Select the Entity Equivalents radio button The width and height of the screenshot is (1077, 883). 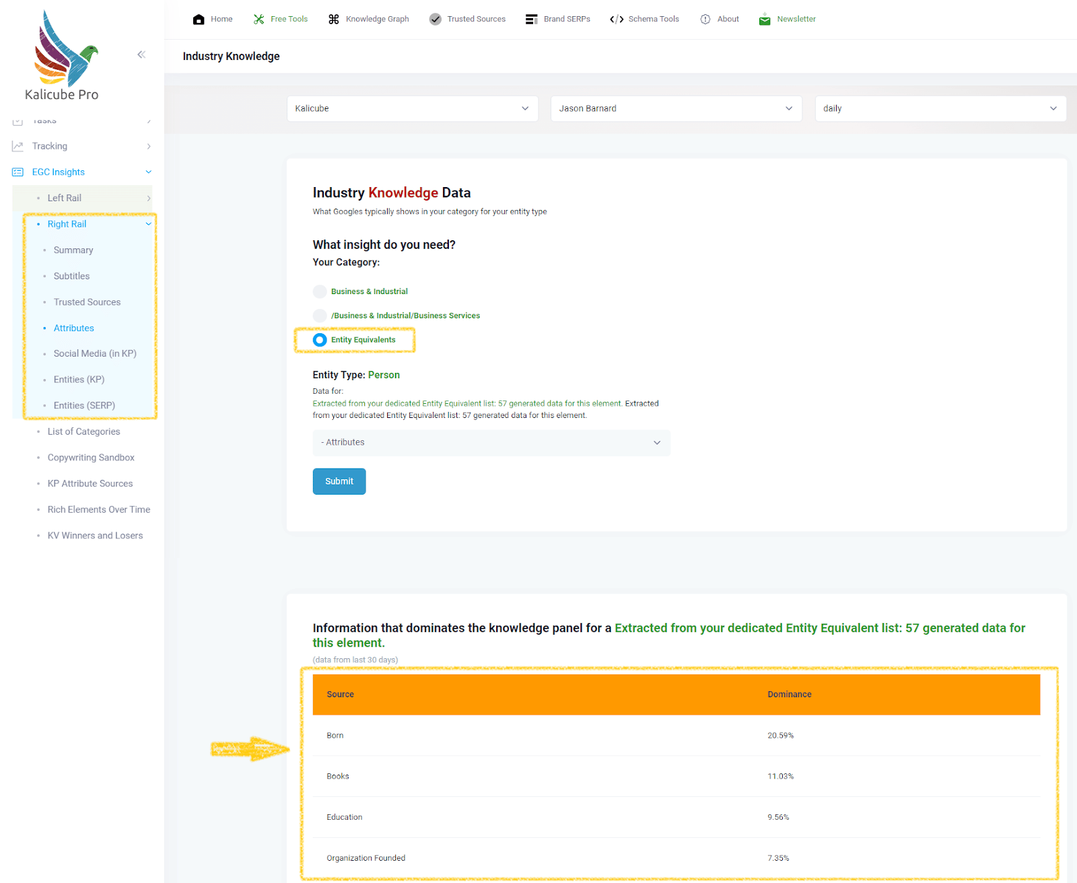[x=320, y=340]
